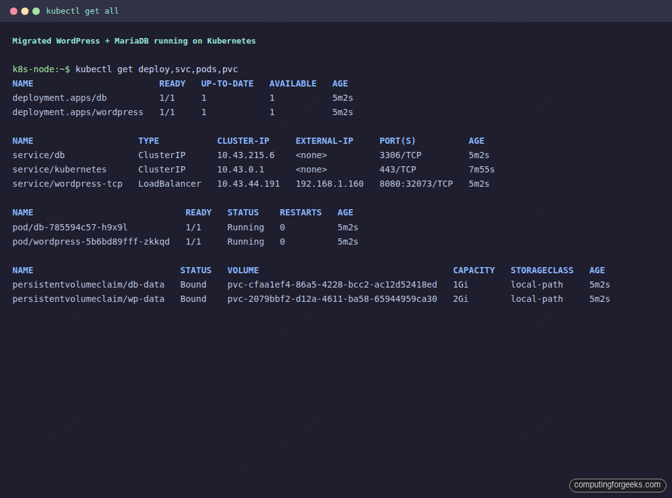Click the RESTARTS column header
This screenshot has height=498, width=672.
(301, 212)
